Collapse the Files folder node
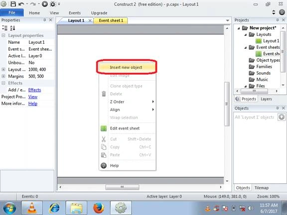This screenshot has height=215, width=287. tap(246, 86)
